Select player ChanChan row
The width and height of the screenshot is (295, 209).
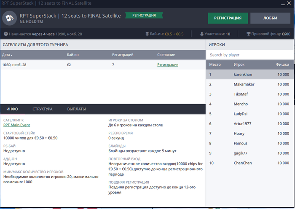coord(250,163)
